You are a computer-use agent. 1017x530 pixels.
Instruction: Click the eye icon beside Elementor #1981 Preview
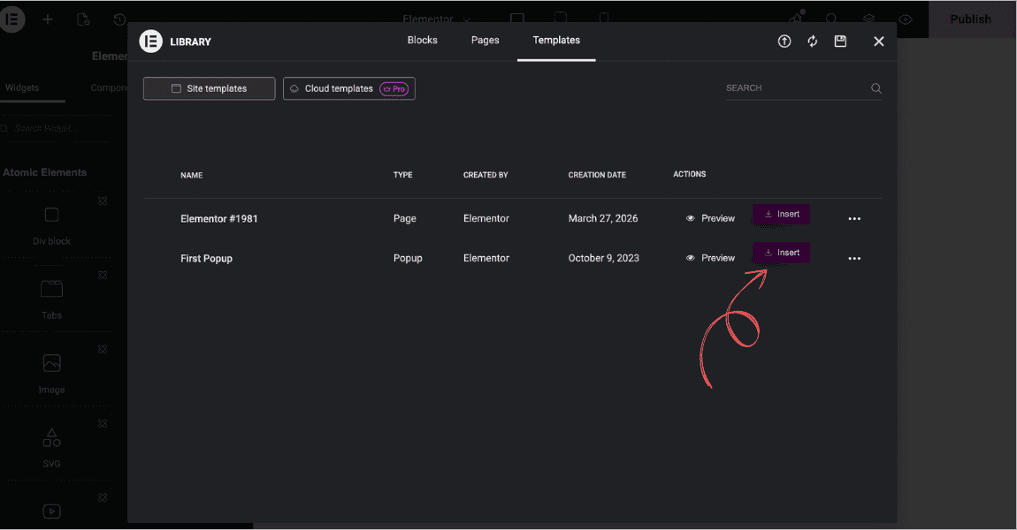point(690,218)
